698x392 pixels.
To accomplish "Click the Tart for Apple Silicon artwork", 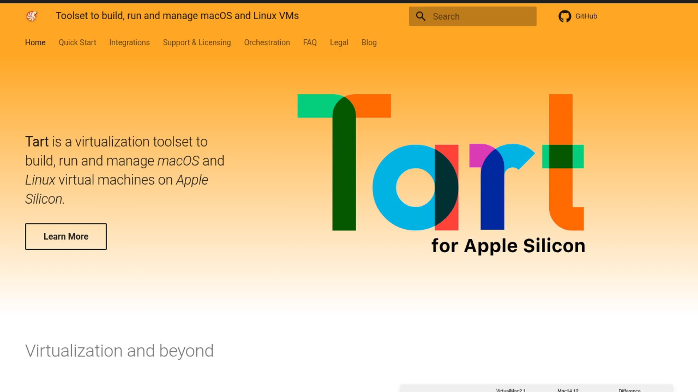I will click(x=441, y=174).
